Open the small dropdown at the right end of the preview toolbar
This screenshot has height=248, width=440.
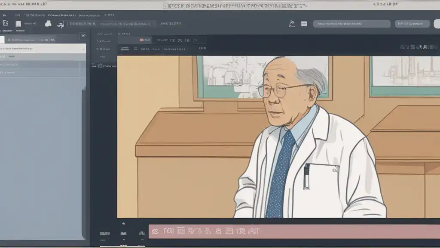202,48
